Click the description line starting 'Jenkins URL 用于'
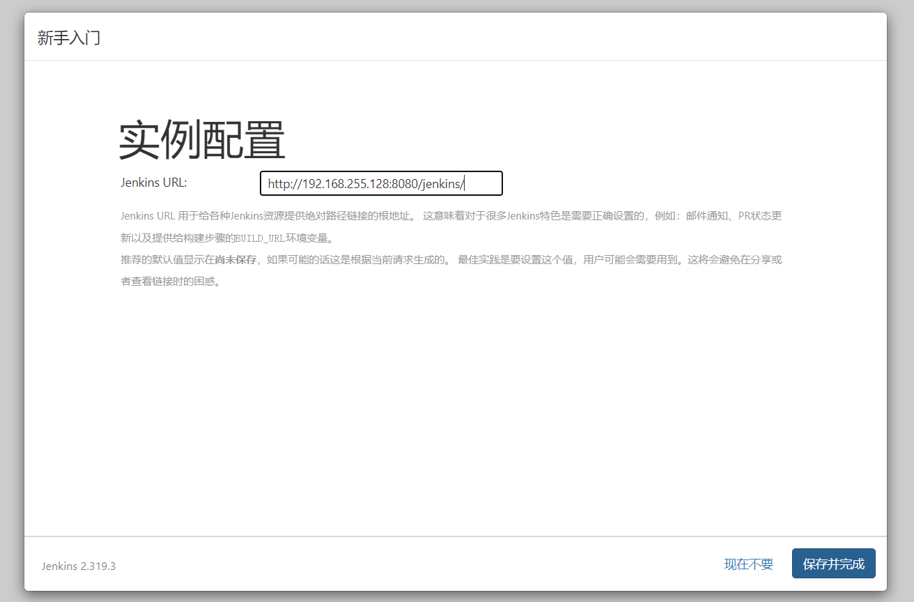The image size is (914, 602). [451, 216]
